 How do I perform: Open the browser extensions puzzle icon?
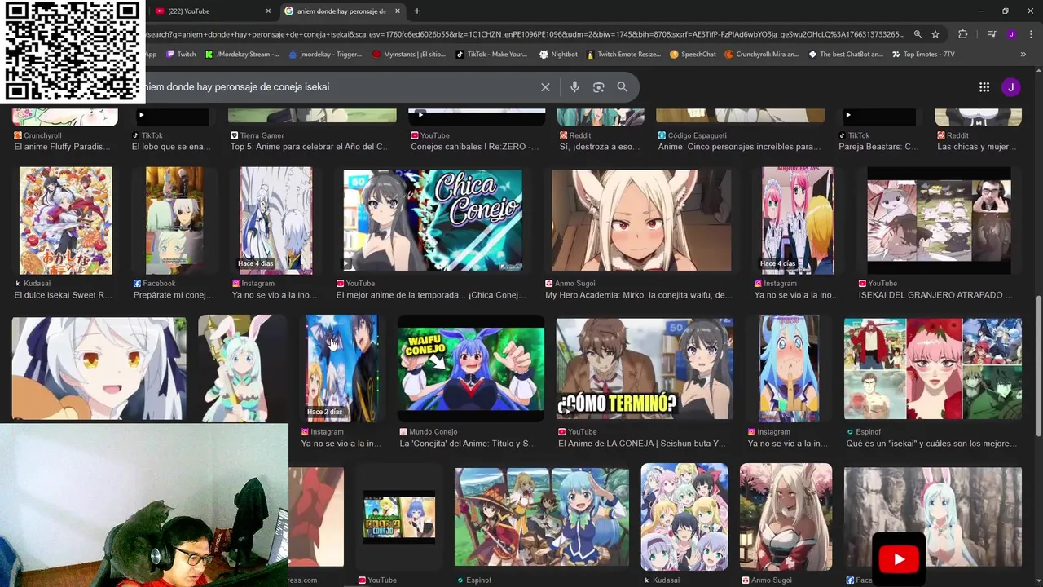click(x=963, y=34)
